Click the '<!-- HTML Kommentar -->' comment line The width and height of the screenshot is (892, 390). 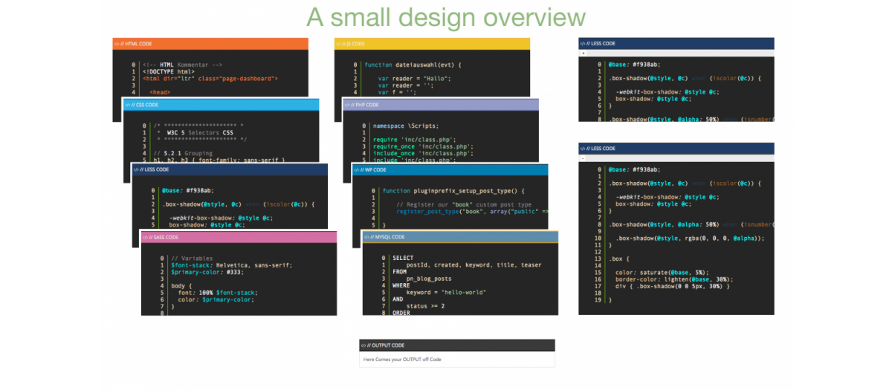coord(182,65)
